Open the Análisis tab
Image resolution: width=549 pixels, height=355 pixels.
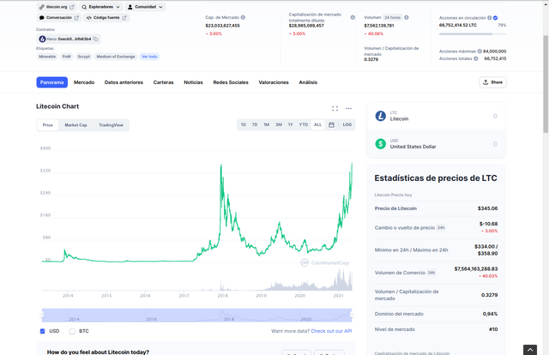pyautogui.click(x=308, y=82)
